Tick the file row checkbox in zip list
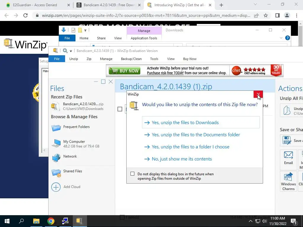303x227 pixels. 120,109
